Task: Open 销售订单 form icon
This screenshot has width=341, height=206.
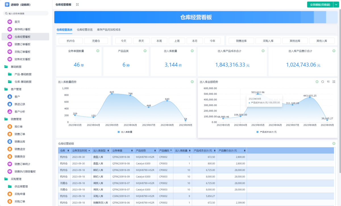Action: pos(10,134)
